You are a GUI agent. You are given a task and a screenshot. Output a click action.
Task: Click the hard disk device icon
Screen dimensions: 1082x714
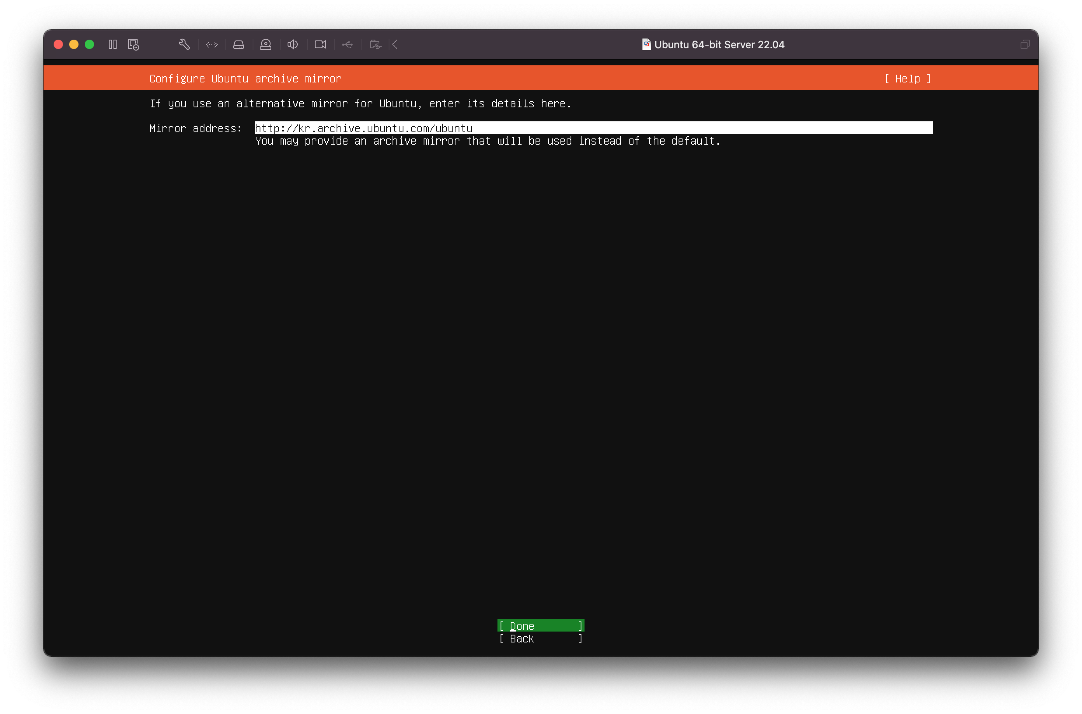[x=238, y=44]
